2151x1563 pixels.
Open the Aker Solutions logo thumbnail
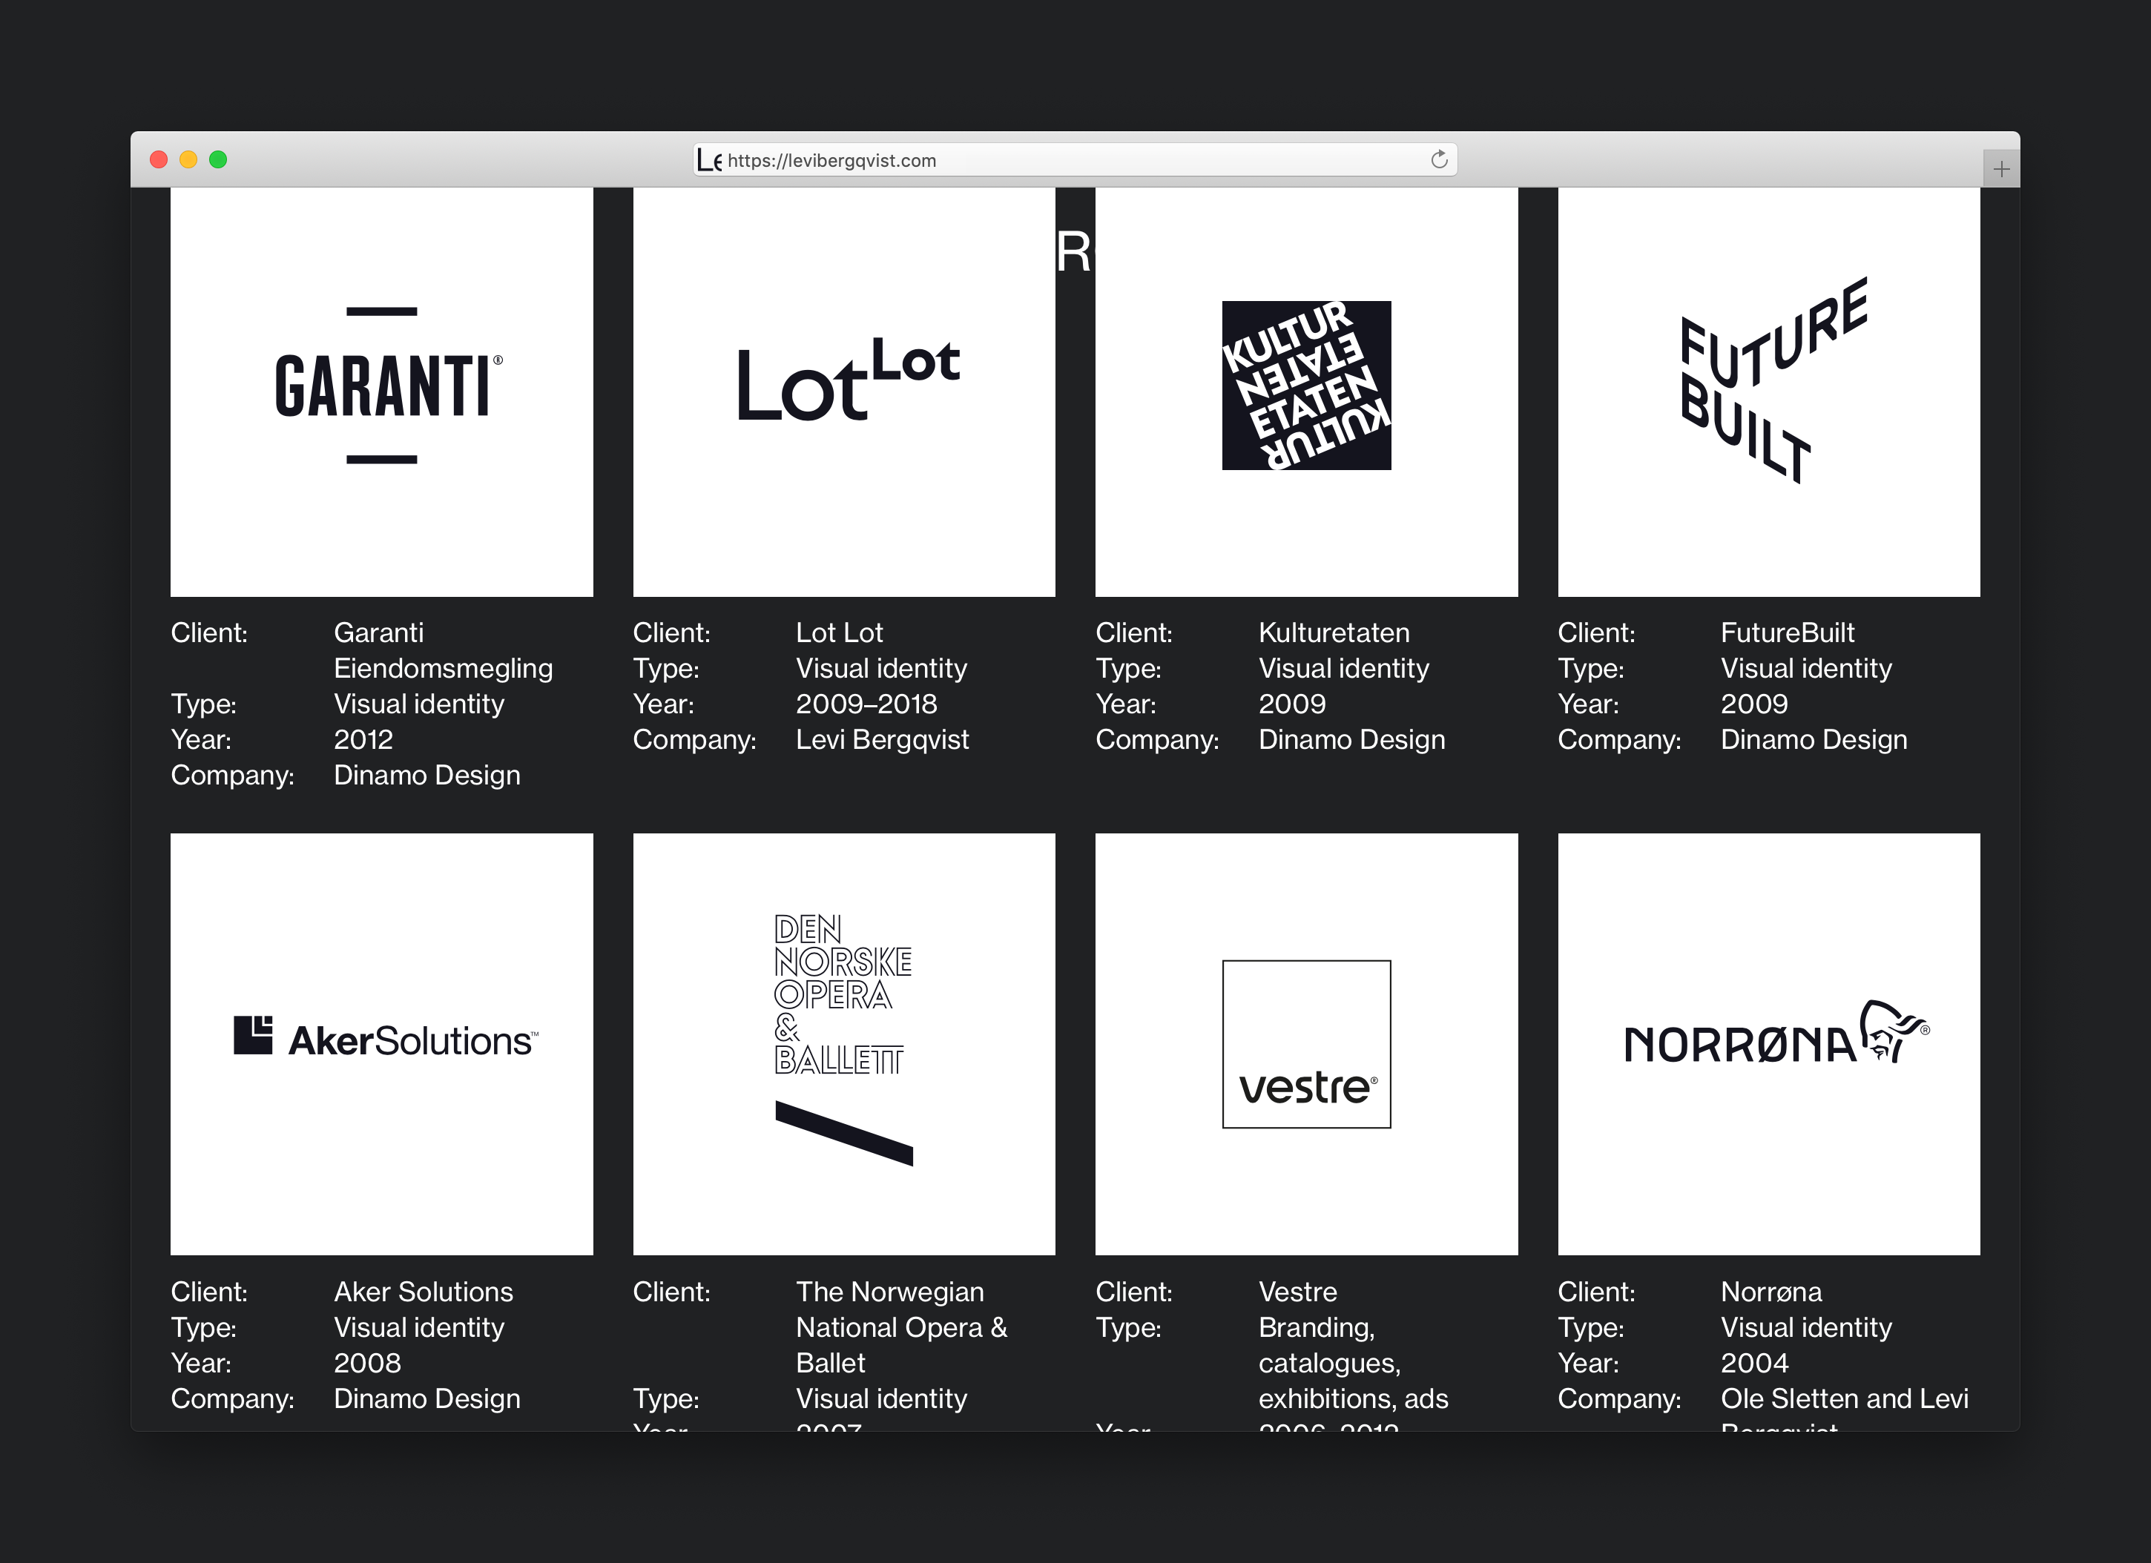[x=381, y=1043]
